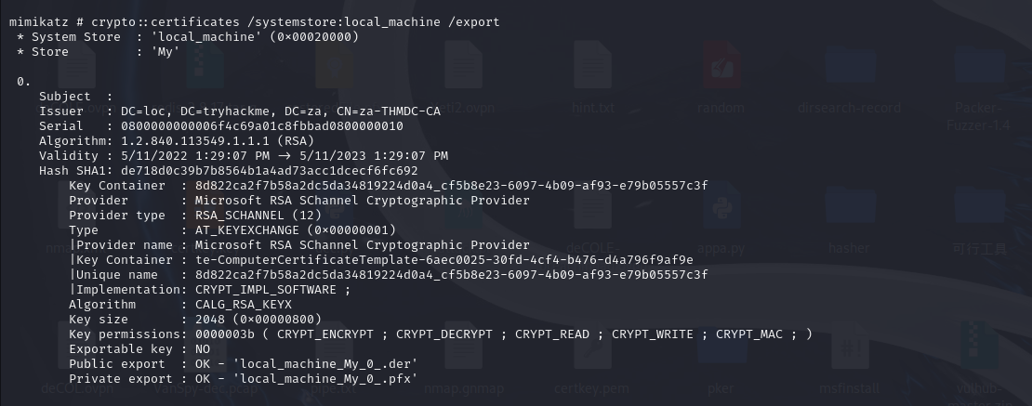Screen dimensions: 1032x406
Task: Select the hasher folder icon
Action: click(x=849, y=205)
